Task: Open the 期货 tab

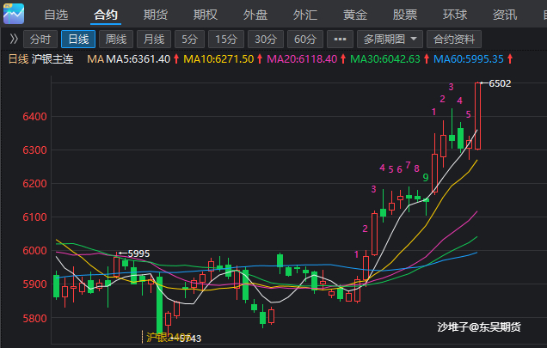Action: 156,15
